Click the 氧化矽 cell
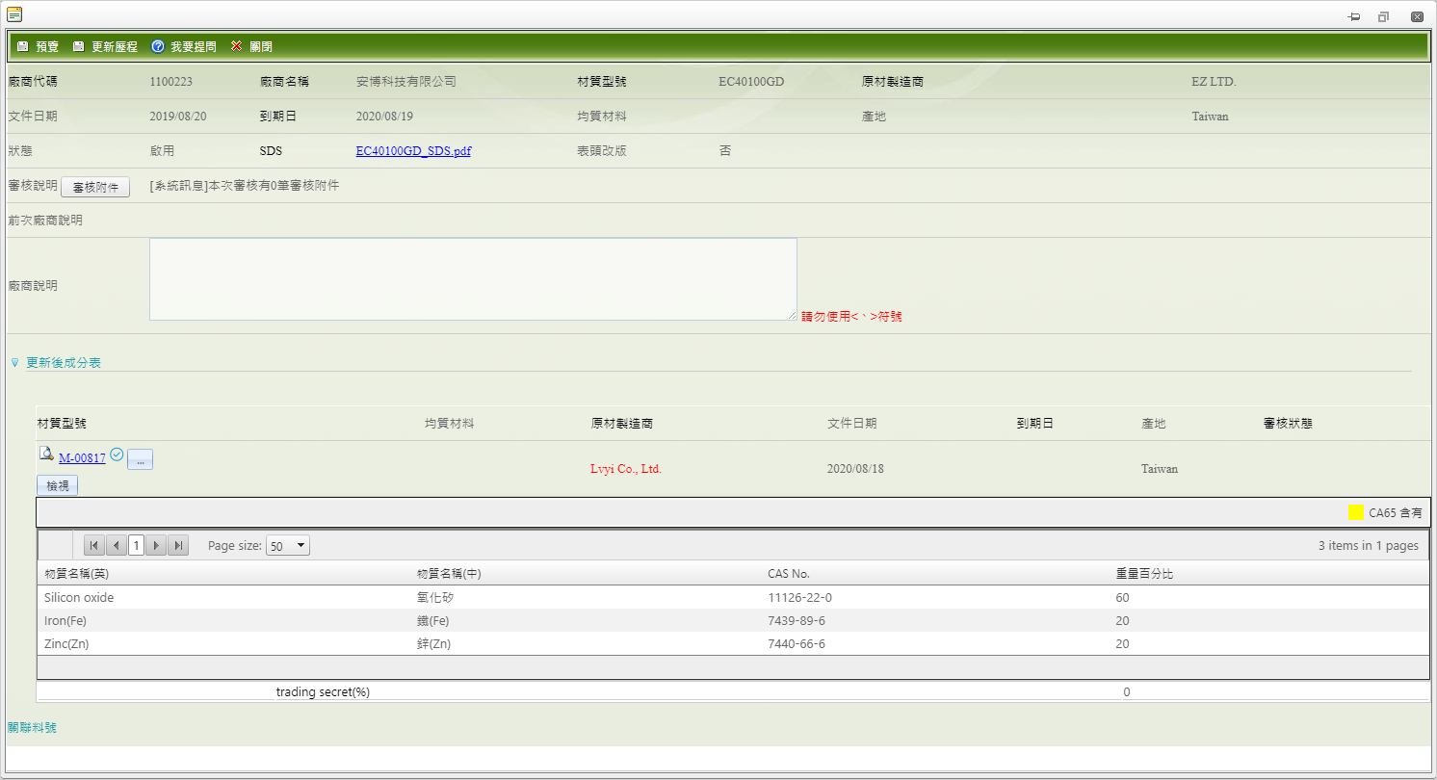The width and height of the screenshot is (1437, 780). click(433, 597)
